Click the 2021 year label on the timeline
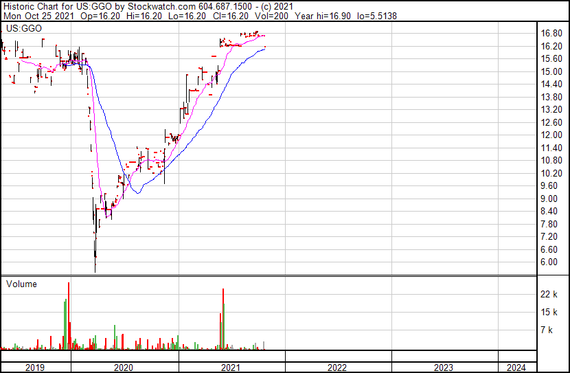 pyautogui.click(x=231, y=368)
